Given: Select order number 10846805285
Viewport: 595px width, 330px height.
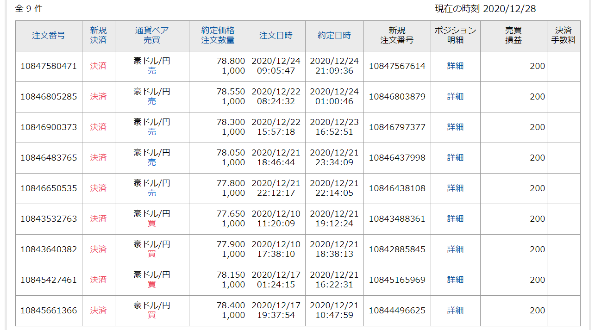Looking at the screenshot, I should click(x=49, y=97).
